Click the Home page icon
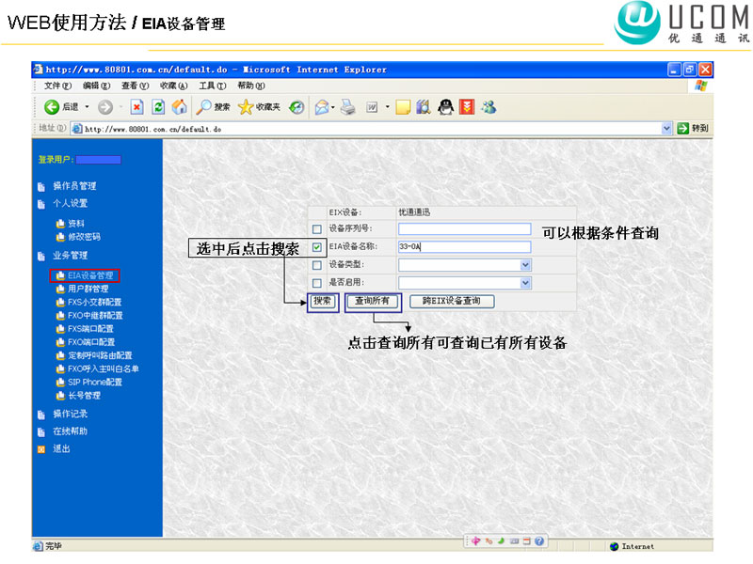 point(180,107)
